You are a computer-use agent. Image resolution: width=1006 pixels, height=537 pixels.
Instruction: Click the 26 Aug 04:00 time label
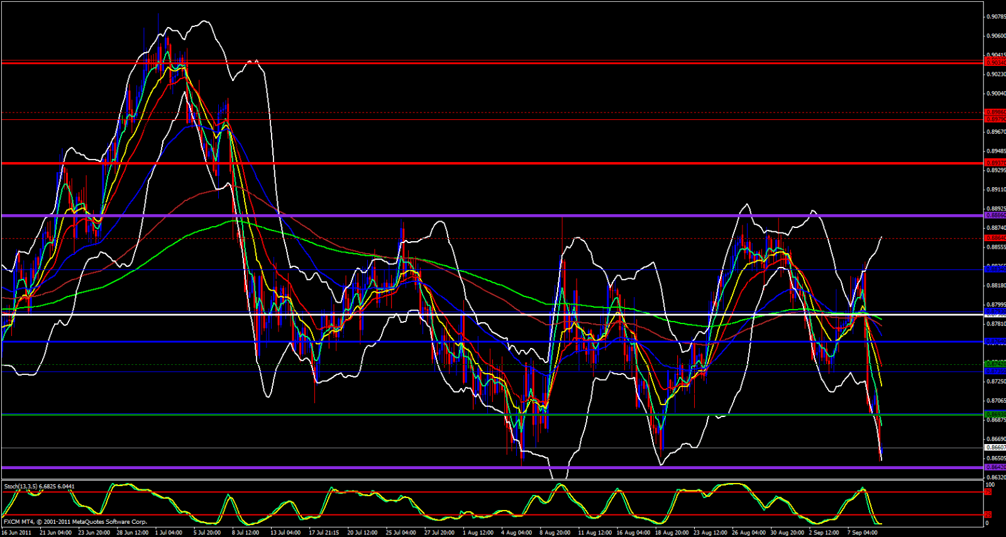tap(748, 533)
